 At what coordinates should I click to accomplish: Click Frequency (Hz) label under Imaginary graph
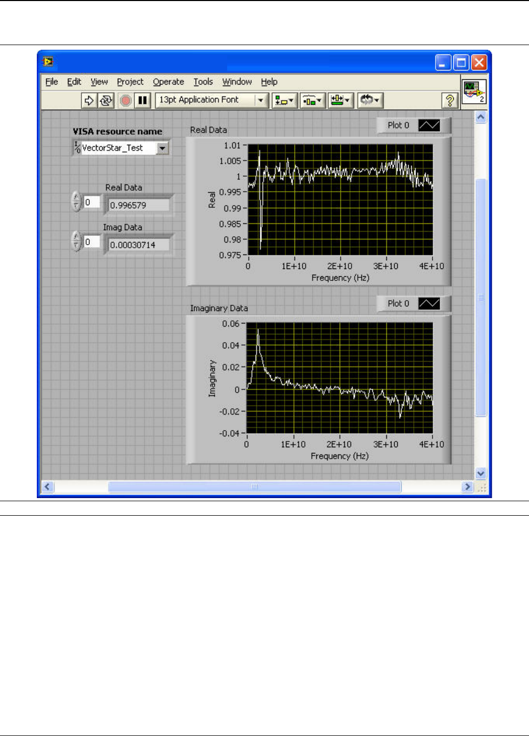click(x=340, y=456)
